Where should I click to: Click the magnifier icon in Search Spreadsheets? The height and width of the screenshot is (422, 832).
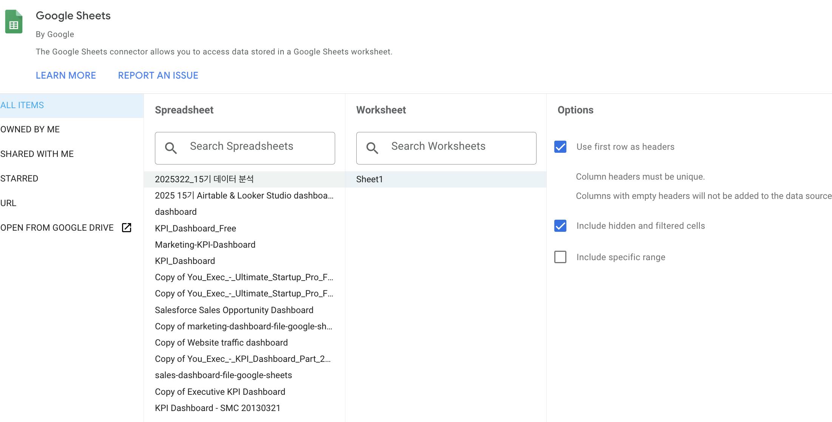coord(171,148)
